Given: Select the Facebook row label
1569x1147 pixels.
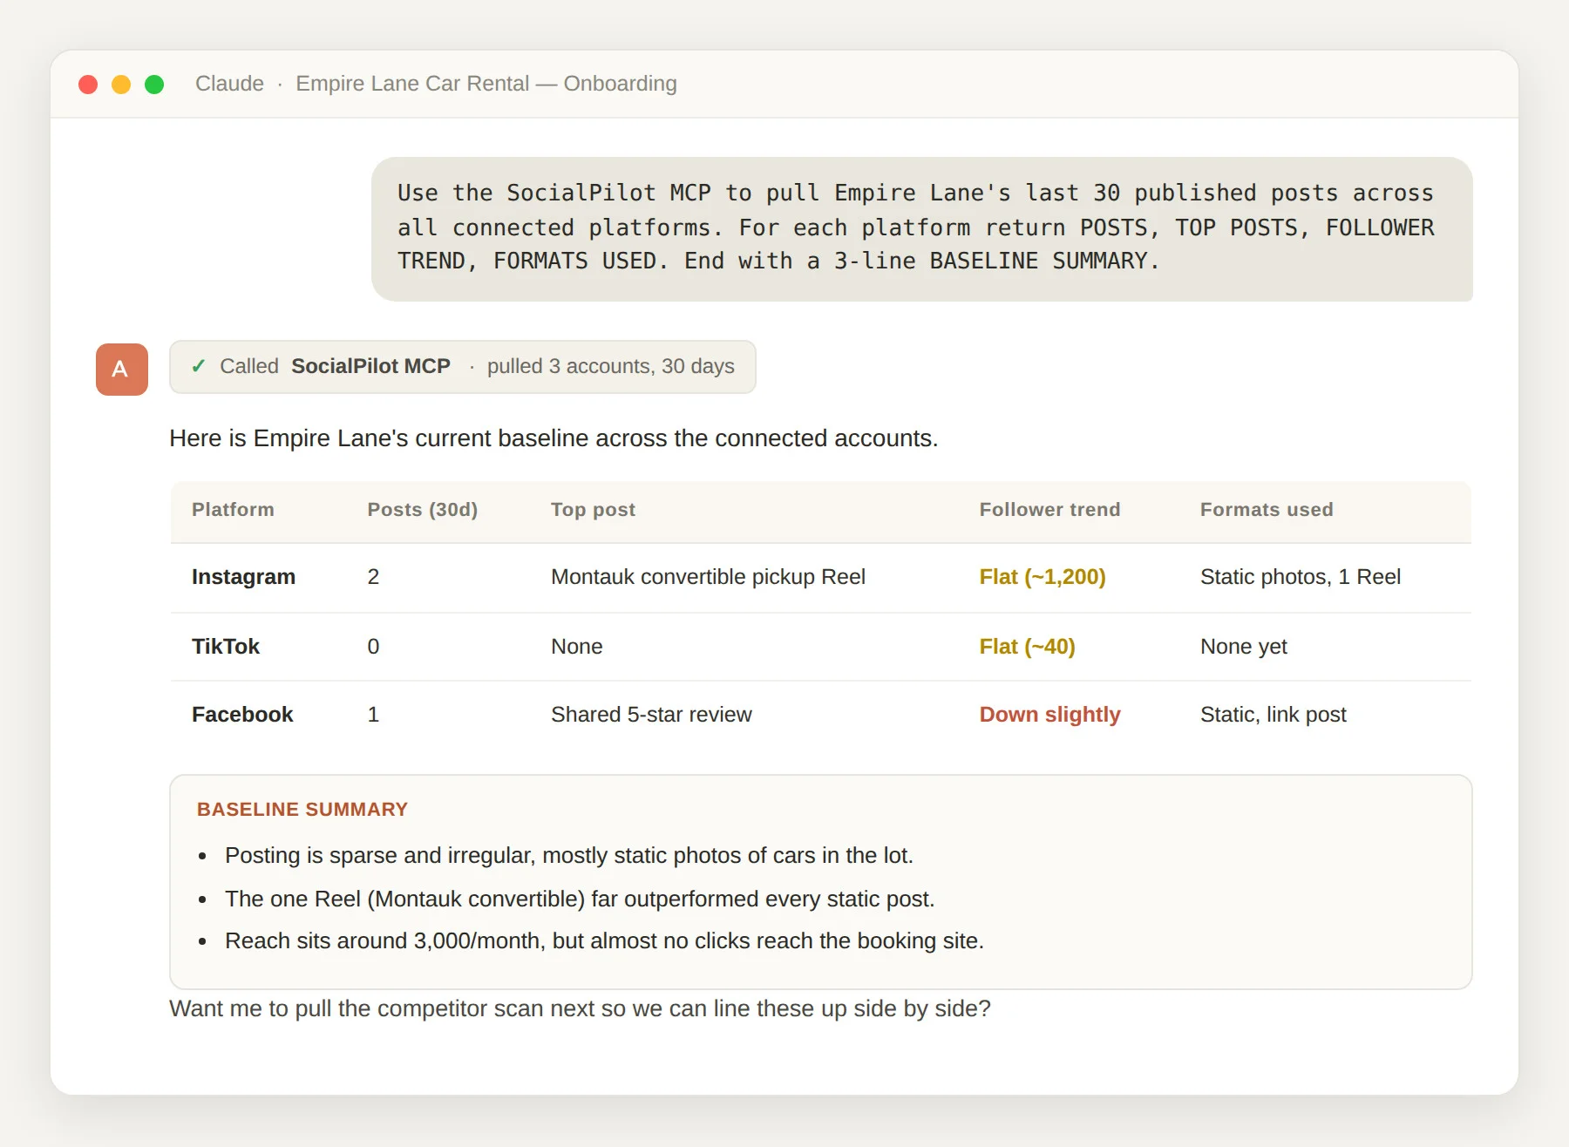Looking at the screenshot, I should (242, 715).
